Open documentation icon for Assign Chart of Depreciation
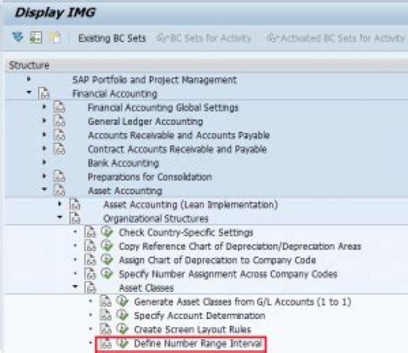The image size is (408, 353). (x=90, y=260)
